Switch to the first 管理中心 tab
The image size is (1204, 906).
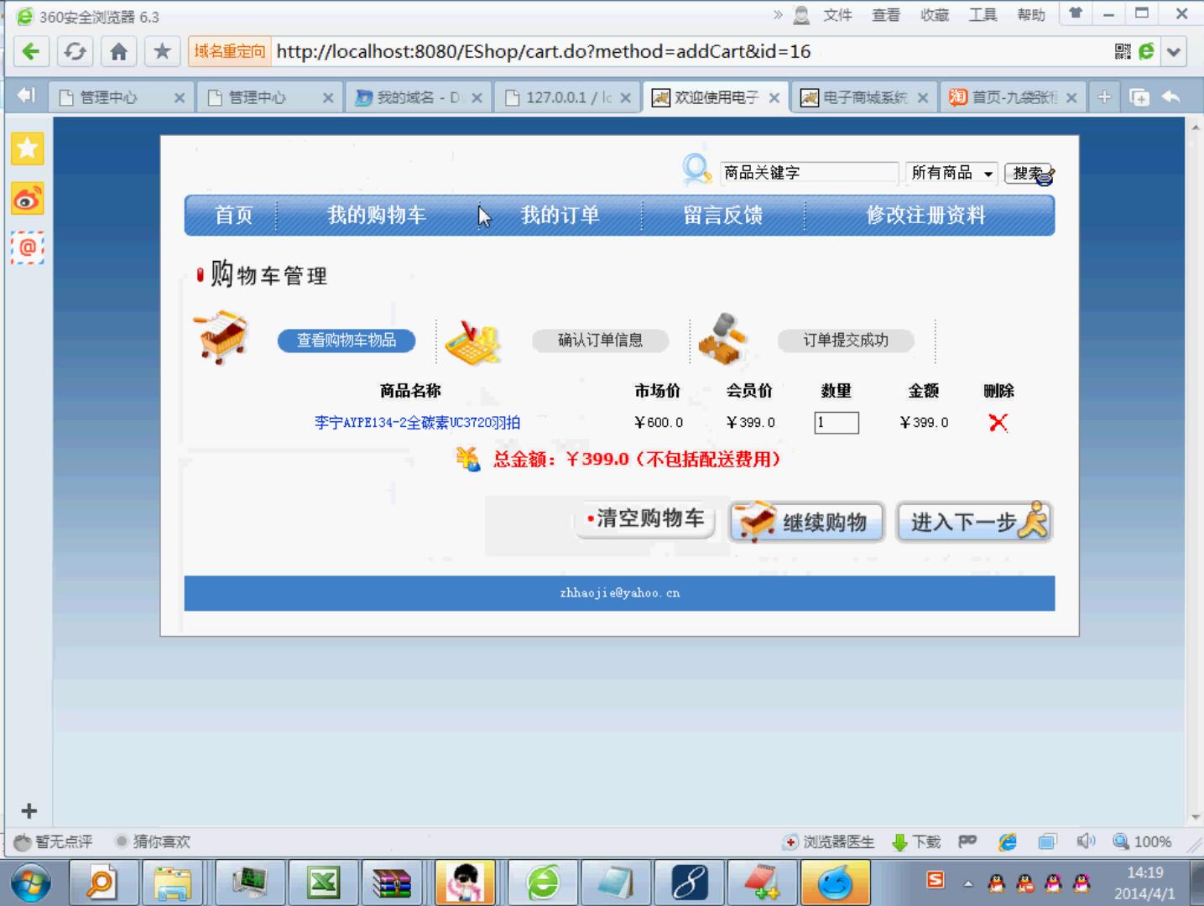(x=121, y=97)
